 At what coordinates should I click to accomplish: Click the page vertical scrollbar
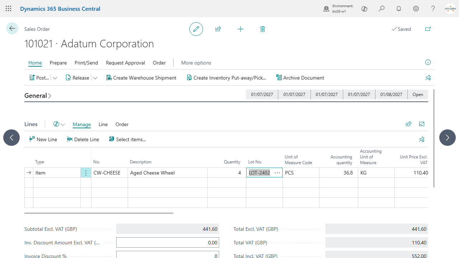coord(434,138)
